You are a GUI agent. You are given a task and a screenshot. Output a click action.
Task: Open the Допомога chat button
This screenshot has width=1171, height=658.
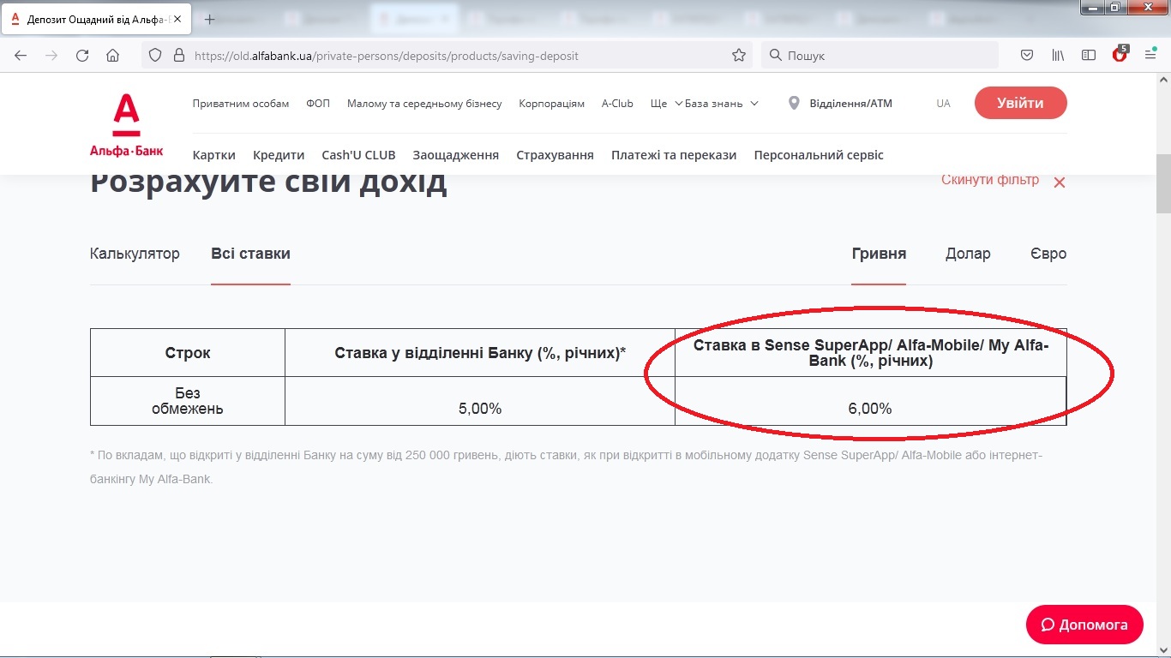click(1084, 625)
